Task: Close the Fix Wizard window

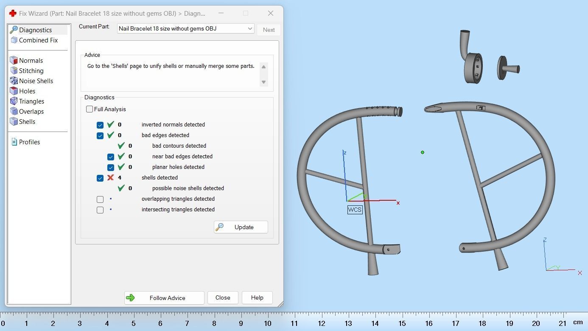Action: tap(271, 14)
